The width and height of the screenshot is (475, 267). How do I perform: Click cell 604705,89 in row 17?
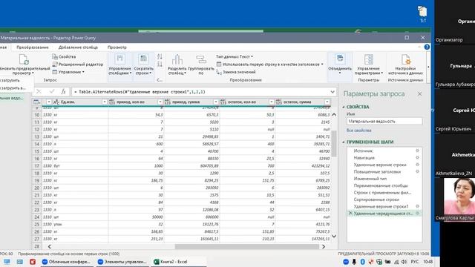click(x=191, y=166)
